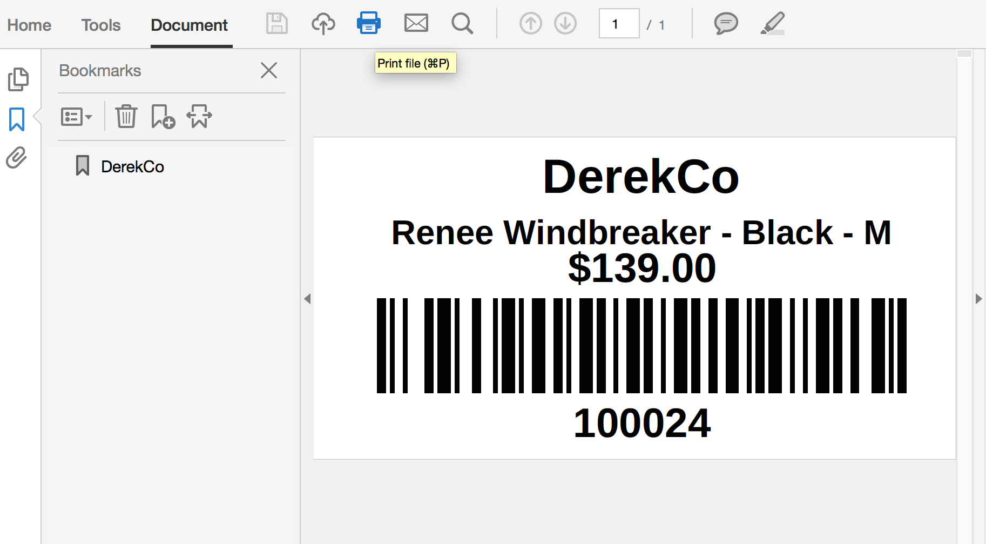Screen dimensions: 986x544
Task: Select the DerekCo bookmark
Action: tap(132, 166)
